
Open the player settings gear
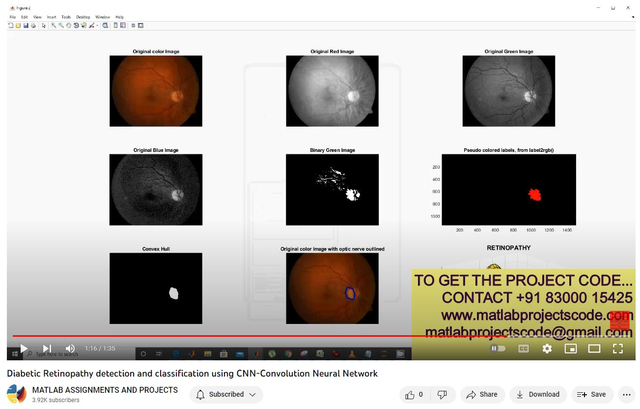[x=547, y=349]
